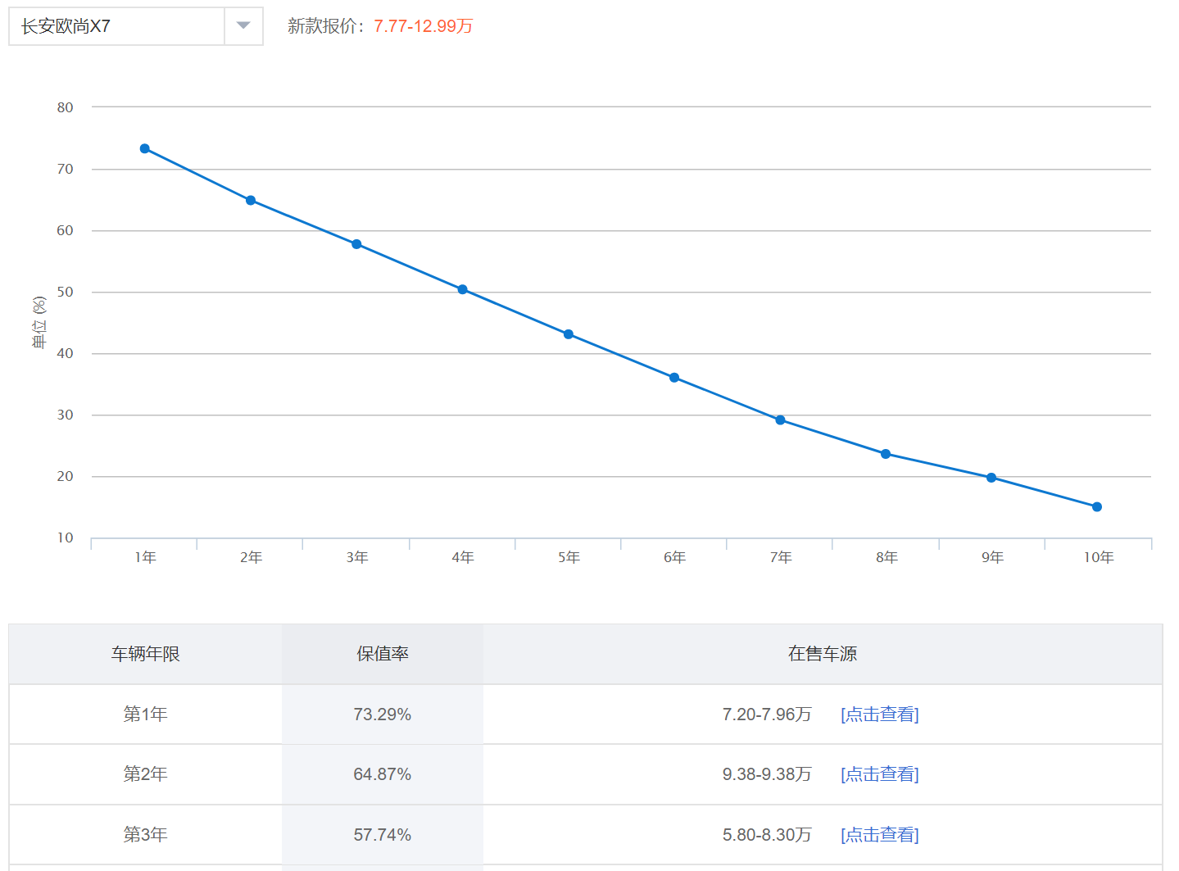Click the 长安欧尚X7 combo box text

66,26
